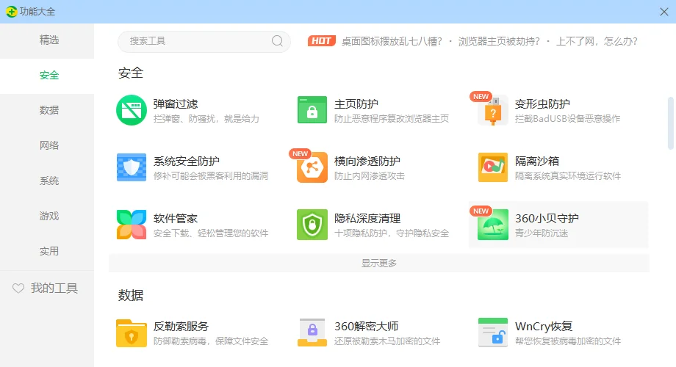Open the 隔离沙箱 sandbox icon
676x367 pixels.
pyautogui.click(x=493, y=167)
